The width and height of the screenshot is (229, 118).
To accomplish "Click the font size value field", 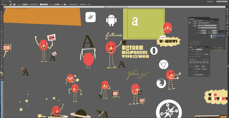I will point(203,31).
